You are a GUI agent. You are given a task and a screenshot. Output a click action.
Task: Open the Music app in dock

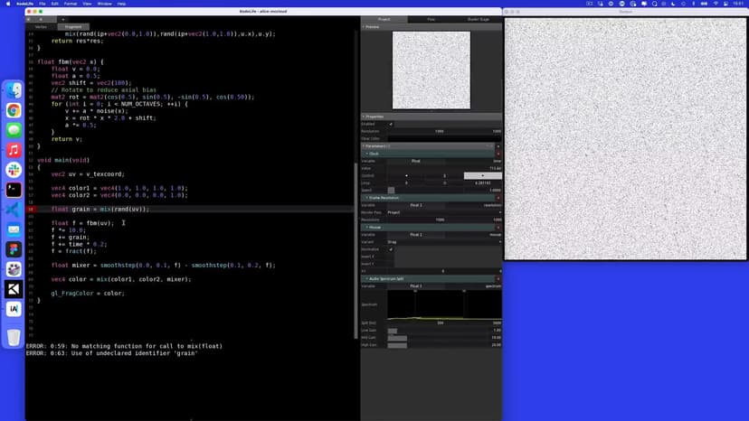coord(14,150)
